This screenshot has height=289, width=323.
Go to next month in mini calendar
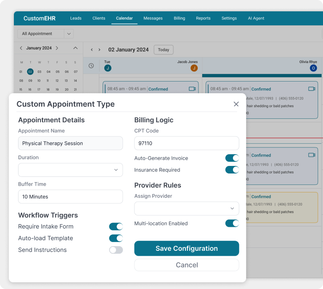pyautogui.click(x=57, y=48)
